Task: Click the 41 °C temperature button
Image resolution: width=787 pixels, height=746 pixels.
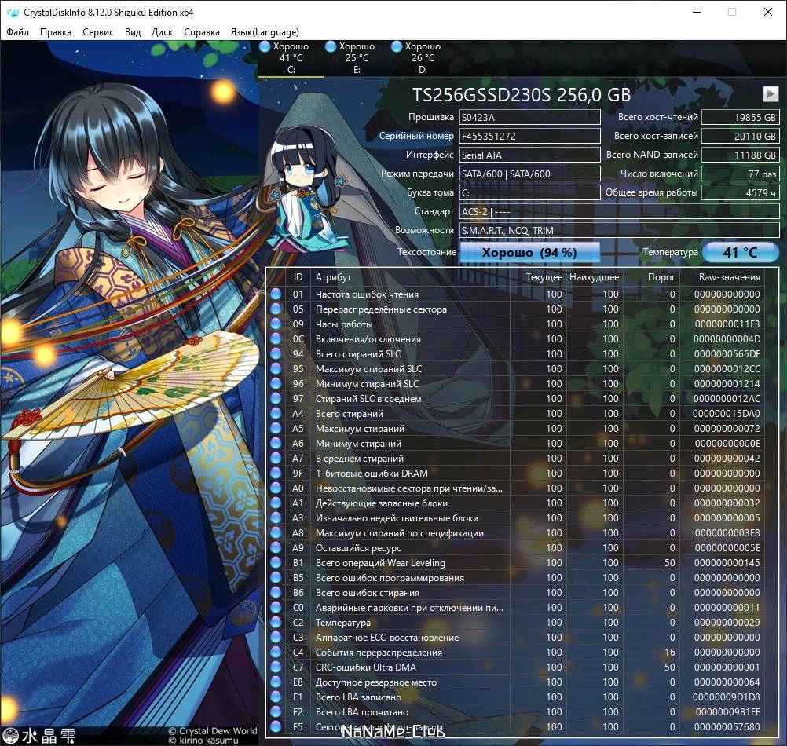Action: [x=741, y=252]
